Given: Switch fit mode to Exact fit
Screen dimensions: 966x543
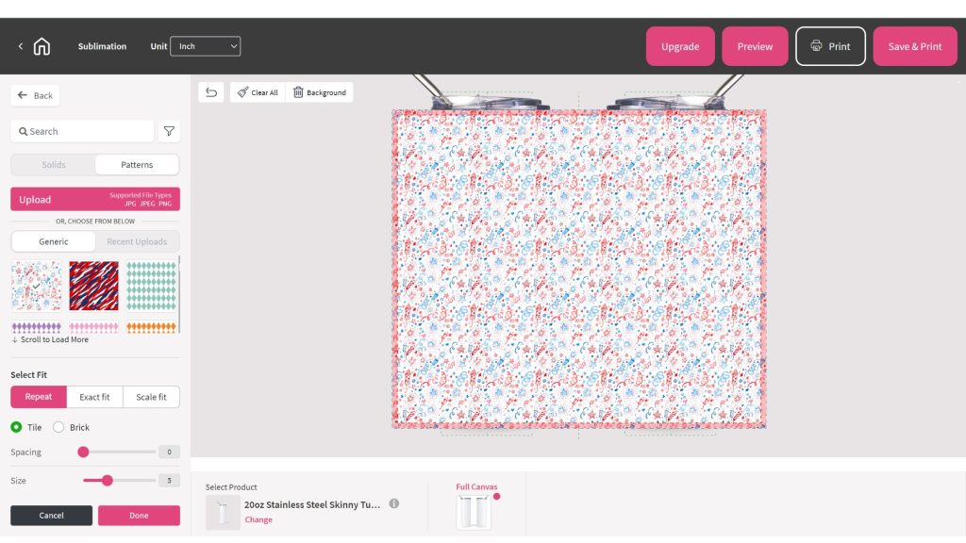Looking at the screenshot, I should pos(94,396).
